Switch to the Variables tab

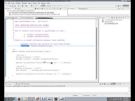pyautogui.click(x=72, y=9)
